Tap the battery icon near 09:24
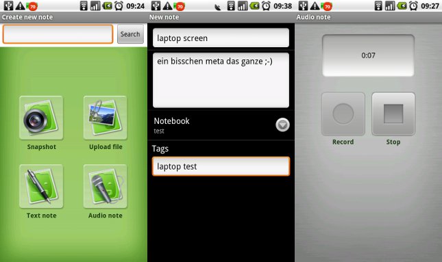 point(107,5)
